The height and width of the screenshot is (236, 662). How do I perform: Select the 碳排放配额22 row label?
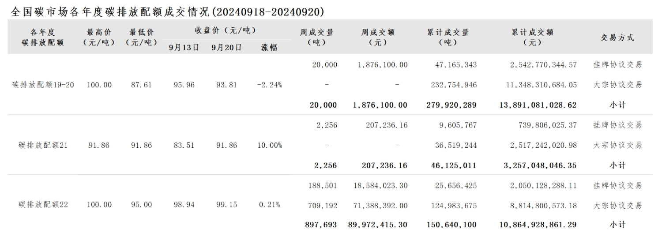click(x=43, y=205)
